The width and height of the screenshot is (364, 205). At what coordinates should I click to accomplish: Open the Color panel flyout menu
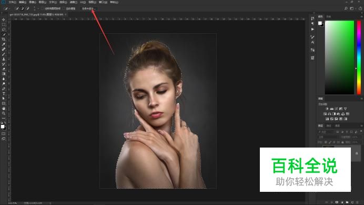[361, 16]
